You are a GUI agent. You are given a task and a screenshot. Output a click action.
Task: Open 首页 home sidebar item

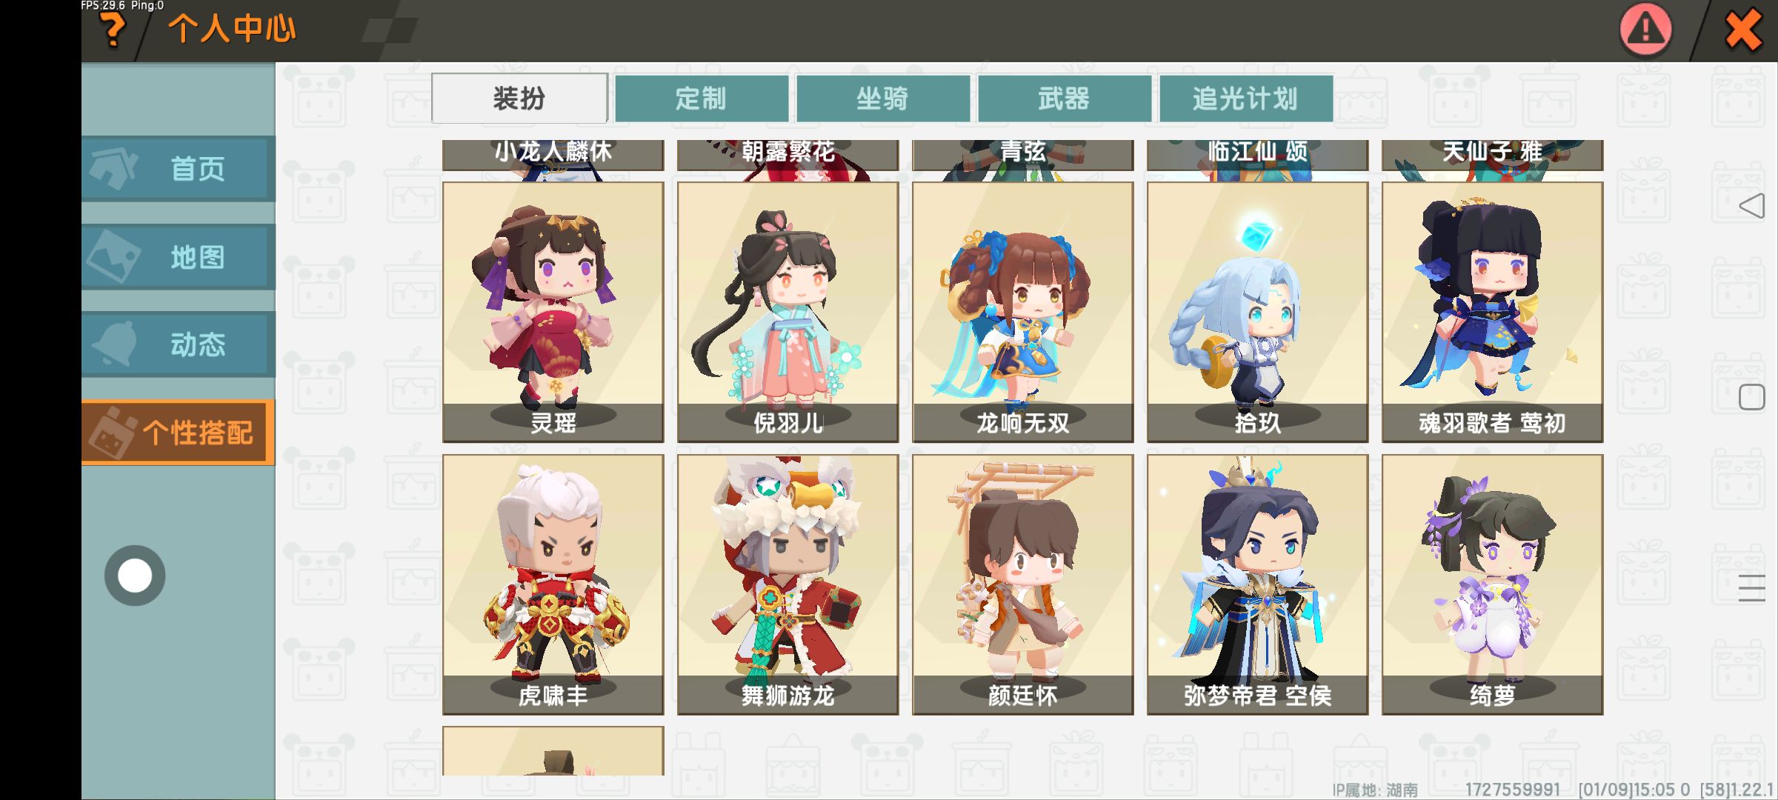click(x=178, y=169)
